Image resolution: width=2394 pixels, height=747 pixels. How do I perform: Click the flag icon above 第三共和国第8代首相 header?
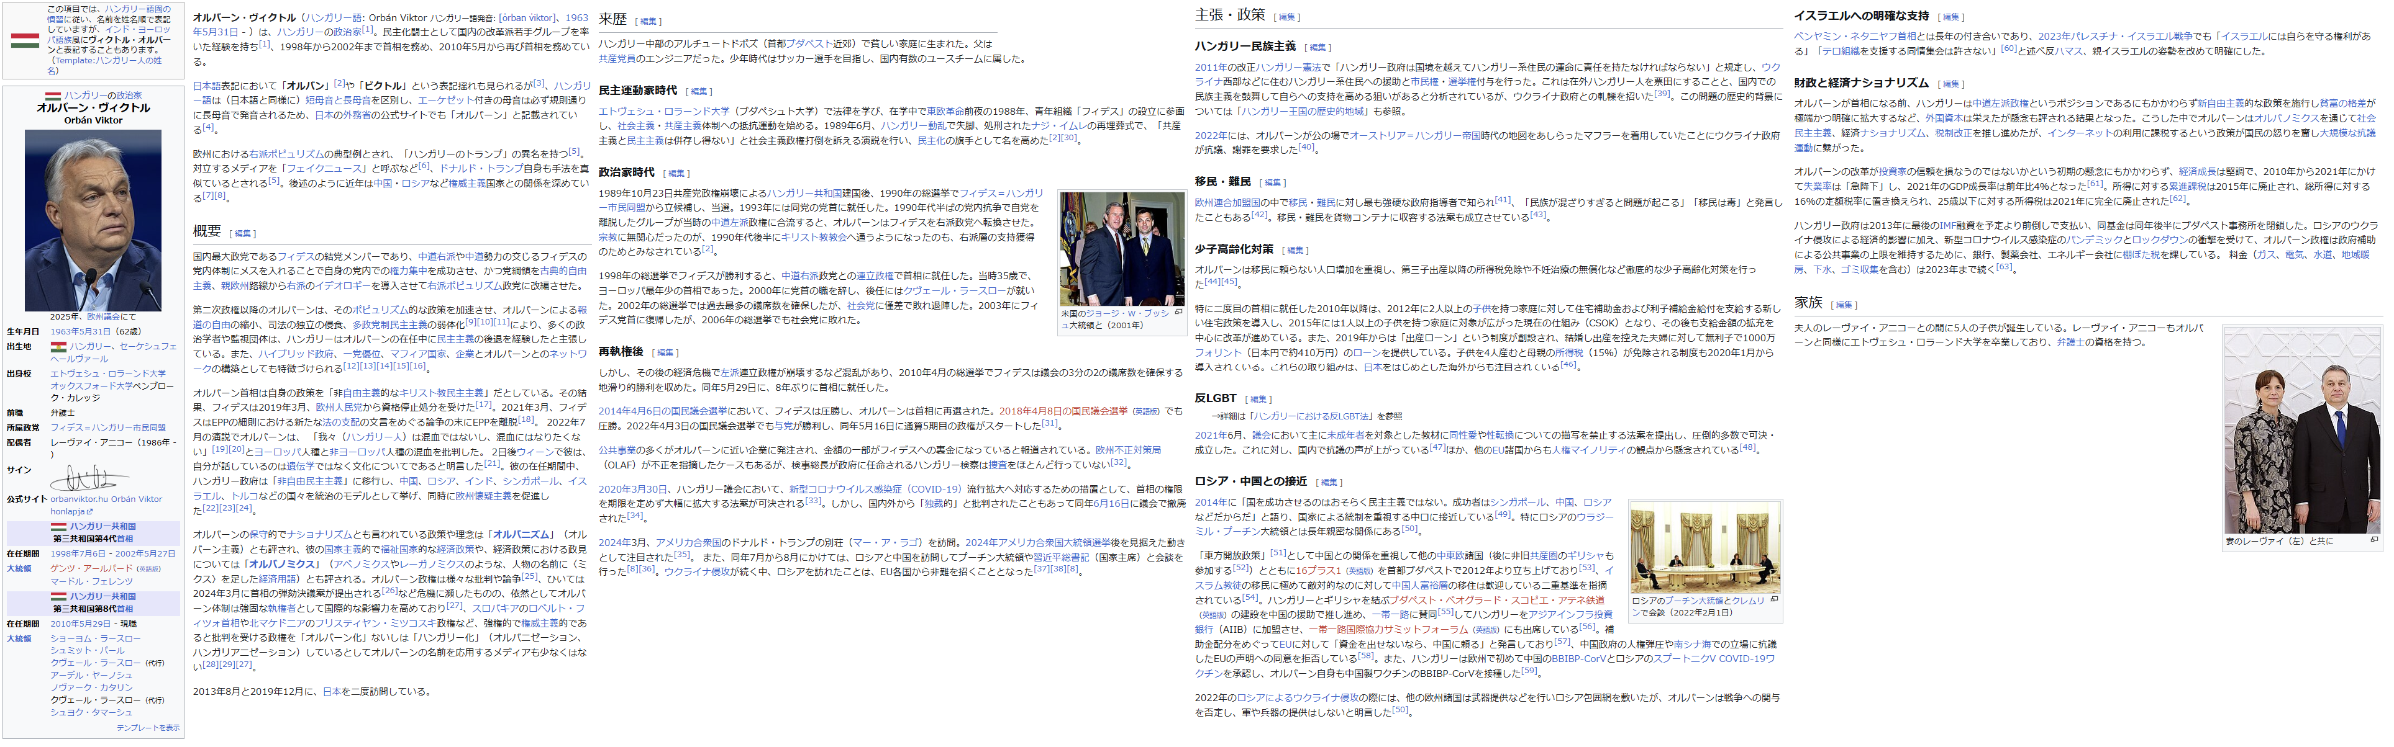point(58,597)
